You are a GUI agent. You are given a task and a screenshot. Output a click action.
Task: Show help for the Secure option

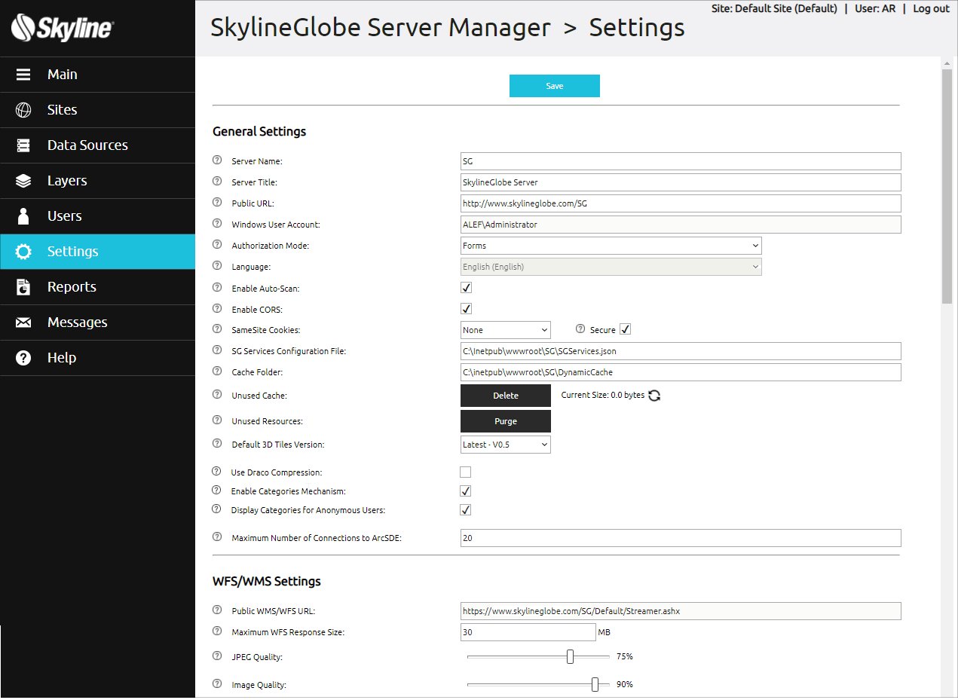pyautogui.click(x=580, y=329)
